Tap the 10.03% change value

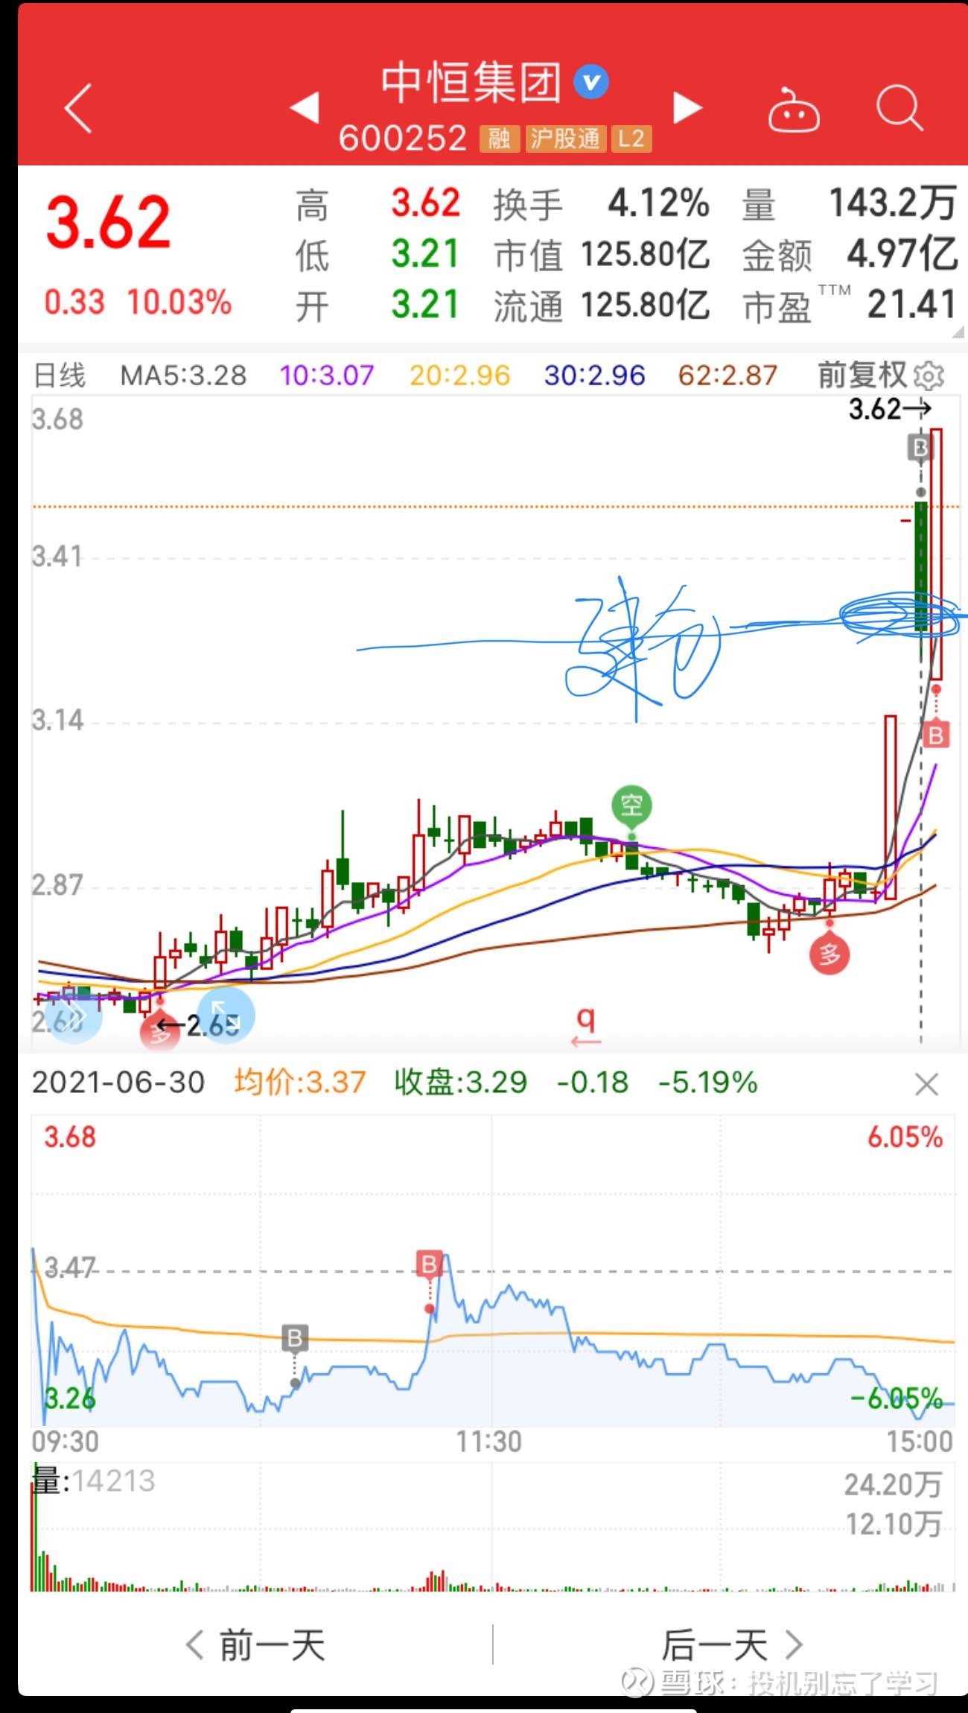179,303
